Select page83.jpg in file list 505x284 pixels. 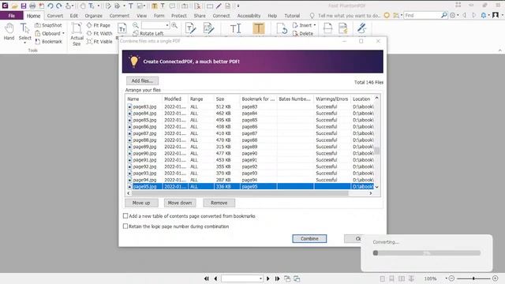[250, 106]
